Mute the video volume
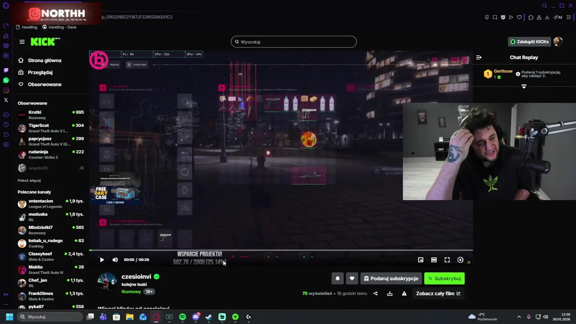Screen dimensions: 576x324 115,260
